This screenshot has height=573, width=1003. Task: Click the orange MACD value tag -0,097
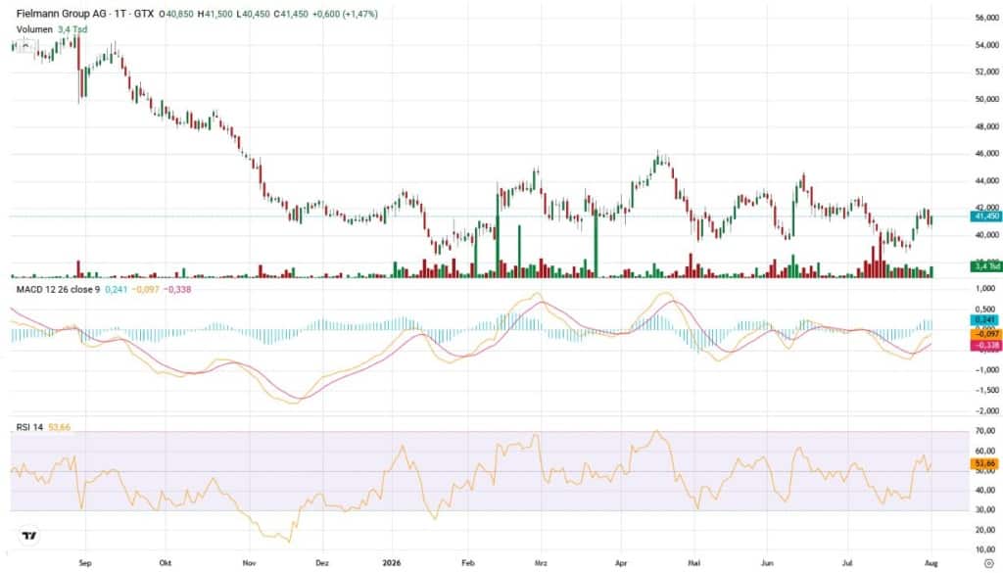(985, 334)
